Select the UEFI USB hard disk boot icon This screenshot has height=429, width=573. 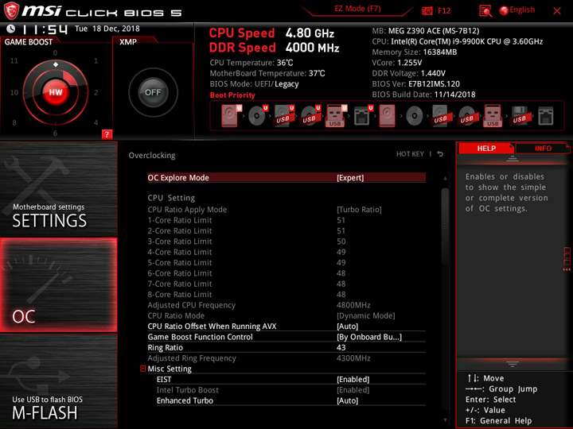pyautogui.click(x=284, y=116)
